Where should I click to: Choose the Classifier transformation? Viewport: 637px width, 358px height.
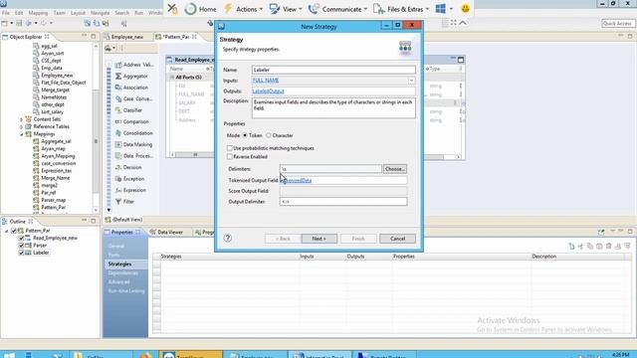[128, 110]
